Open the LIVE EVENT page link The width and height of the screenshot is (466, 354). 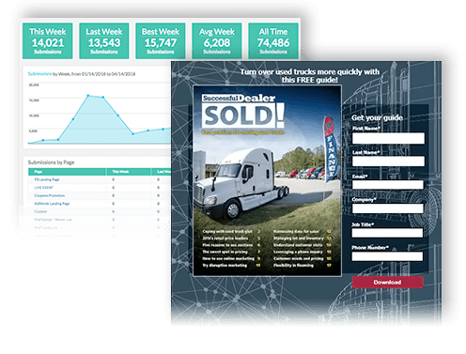[x=44, y=188]
